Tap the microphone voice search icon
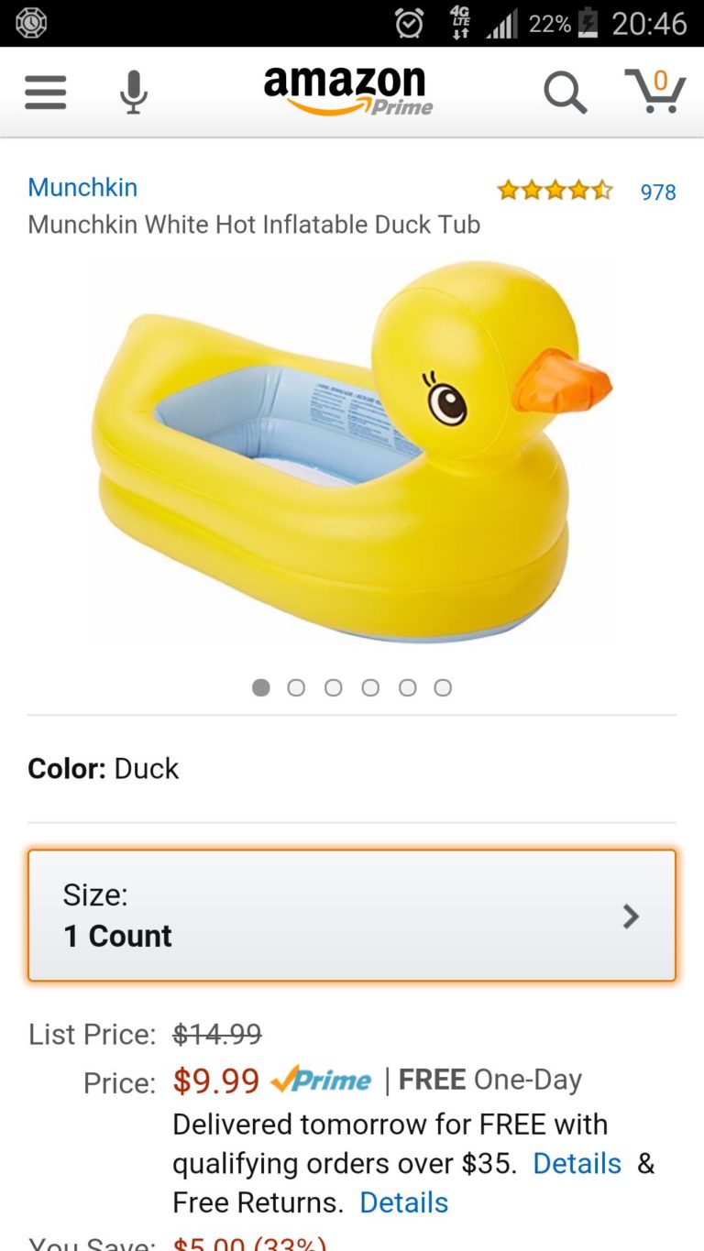The width and height of the screenshot is (704, 1251). coord(134,93)
